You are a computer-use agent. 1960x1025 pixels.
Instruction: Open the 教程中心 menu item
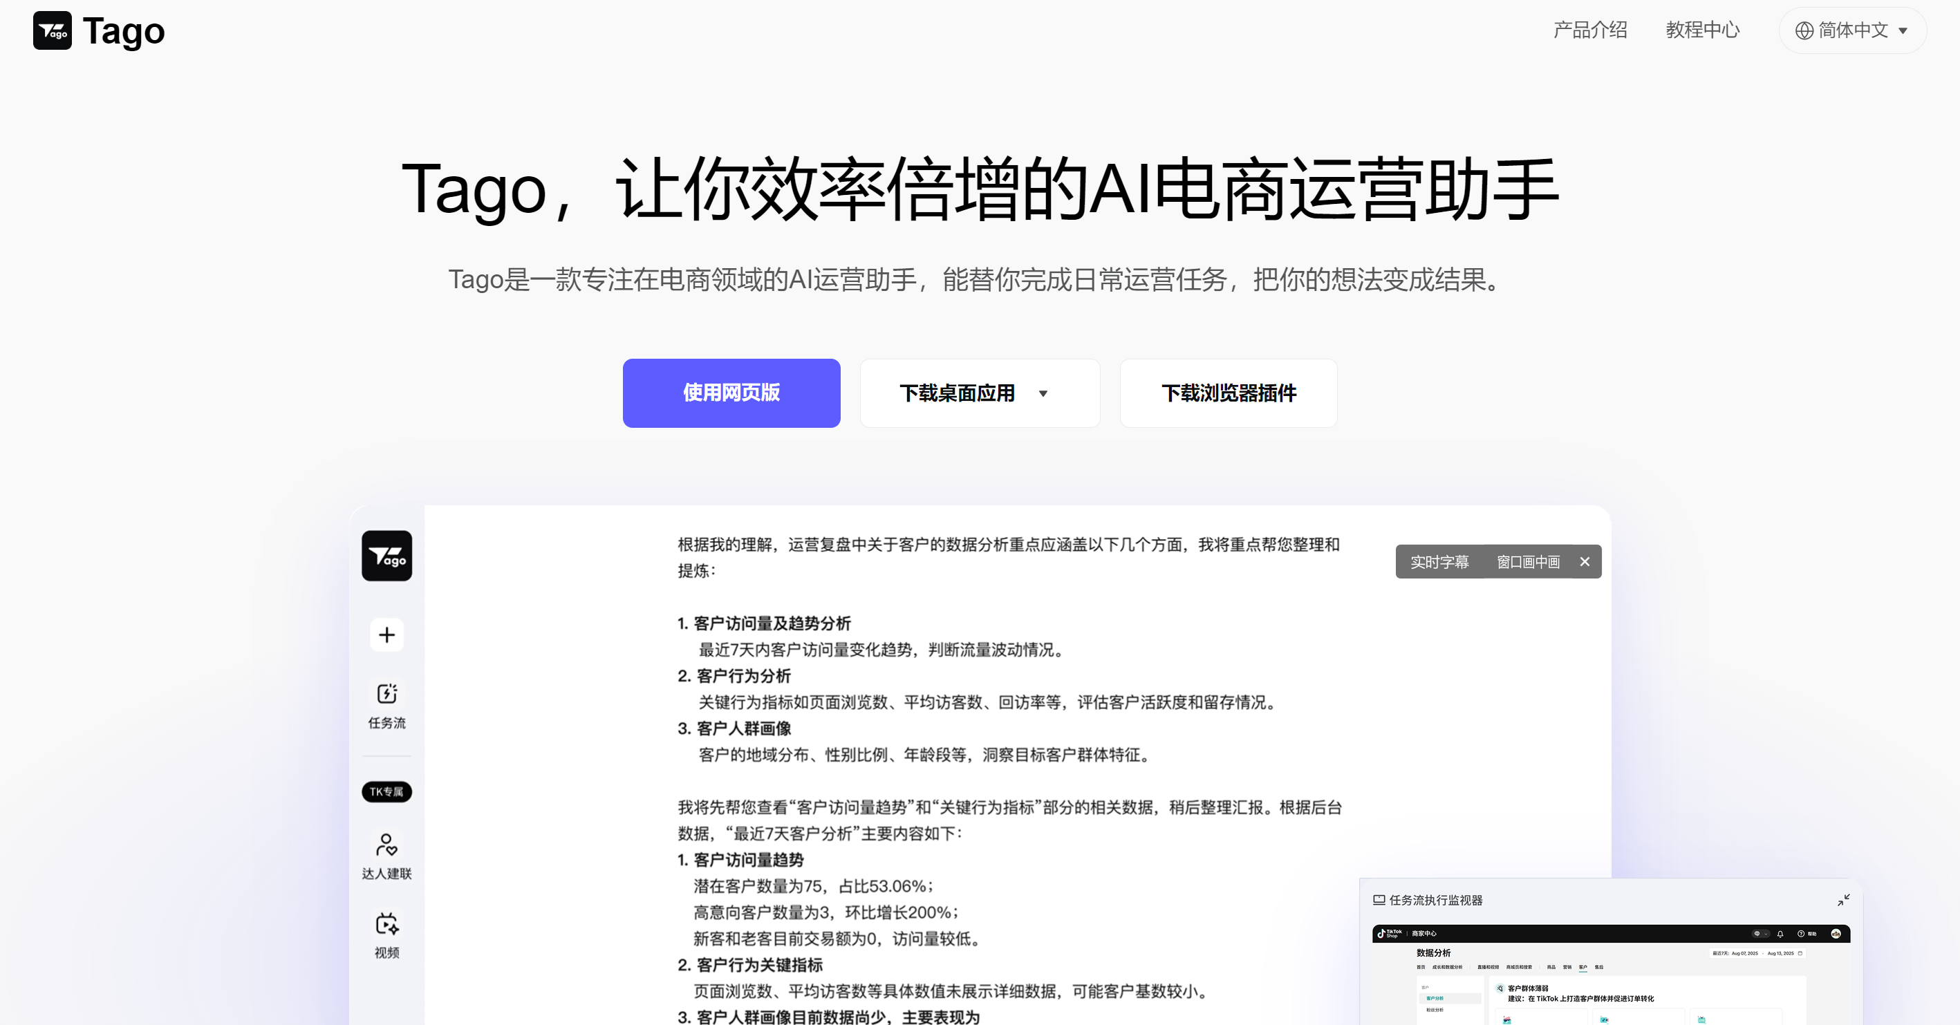(1702, 30)
